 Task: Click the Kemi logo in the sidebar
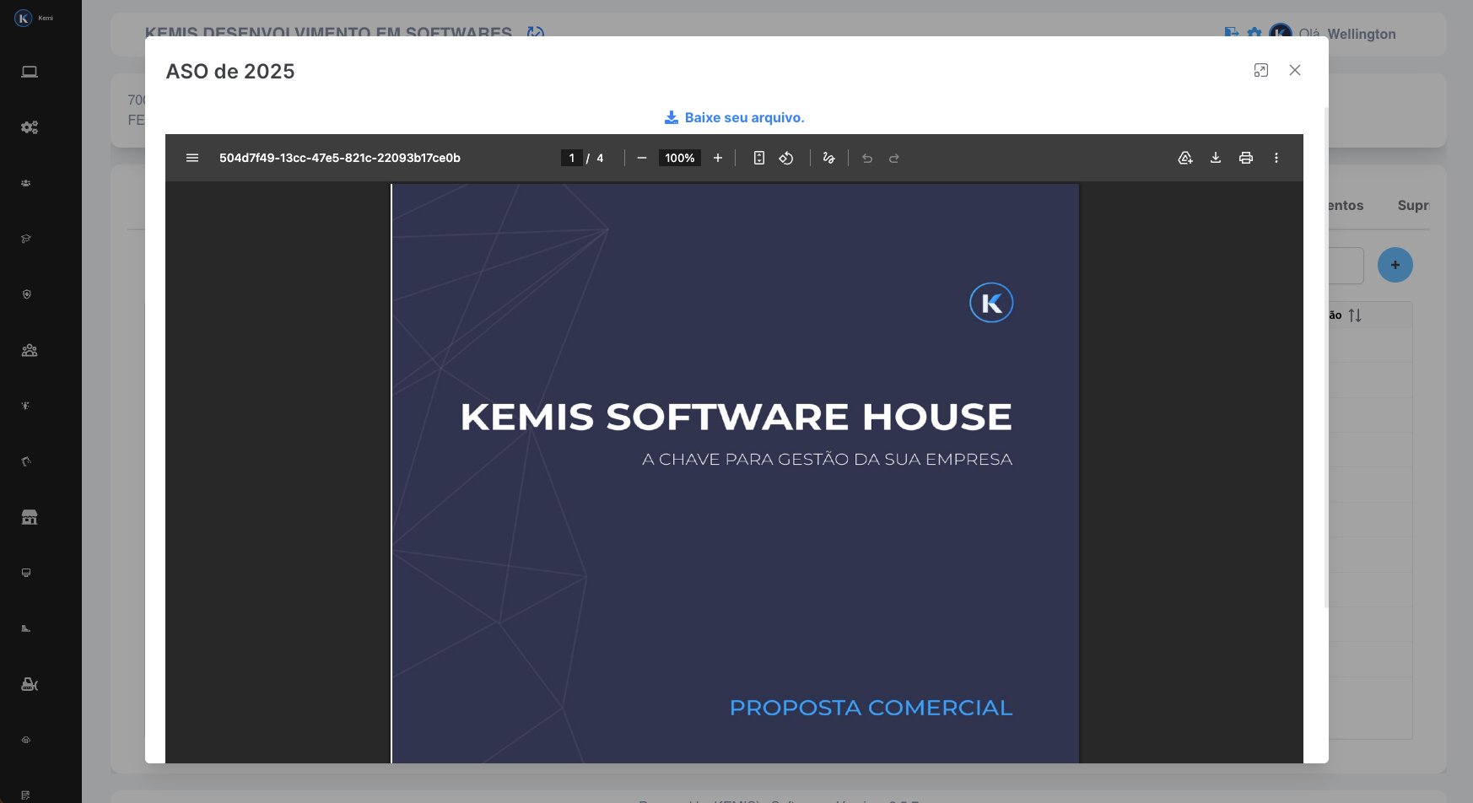coord(24,18)
